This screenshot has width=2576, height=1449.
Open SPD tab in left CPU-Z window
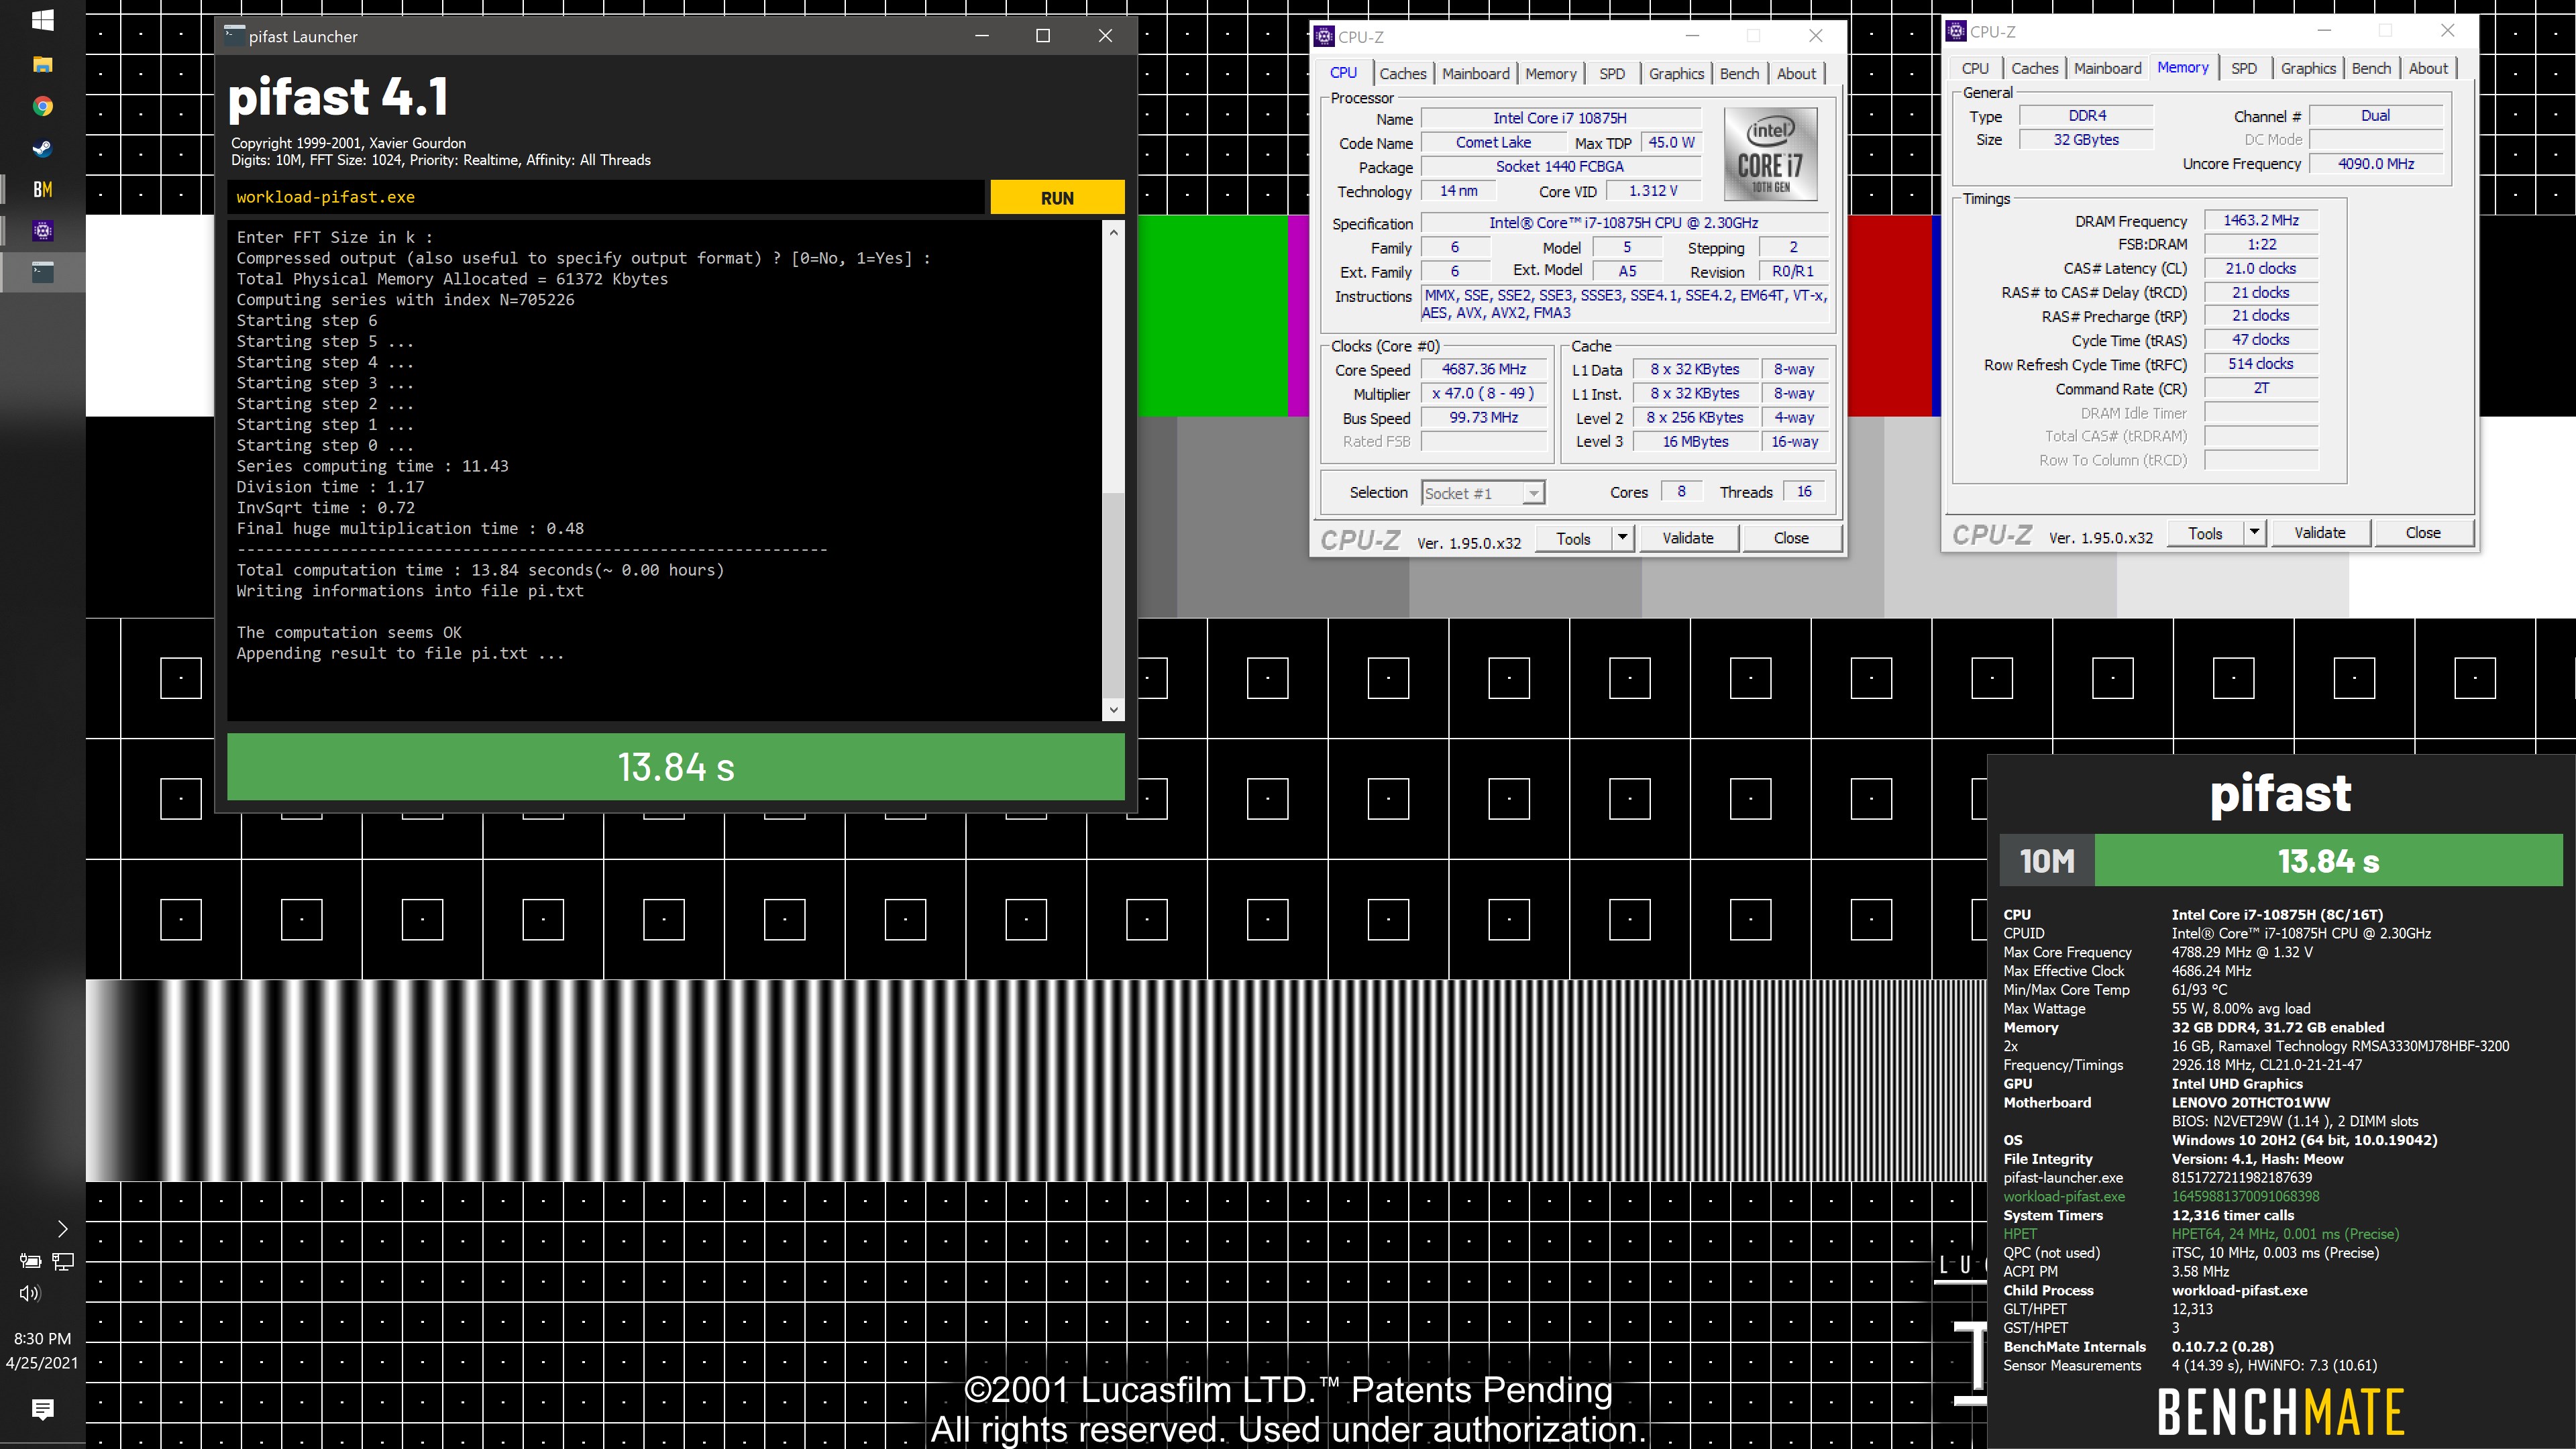click(x=1612, y=74)
